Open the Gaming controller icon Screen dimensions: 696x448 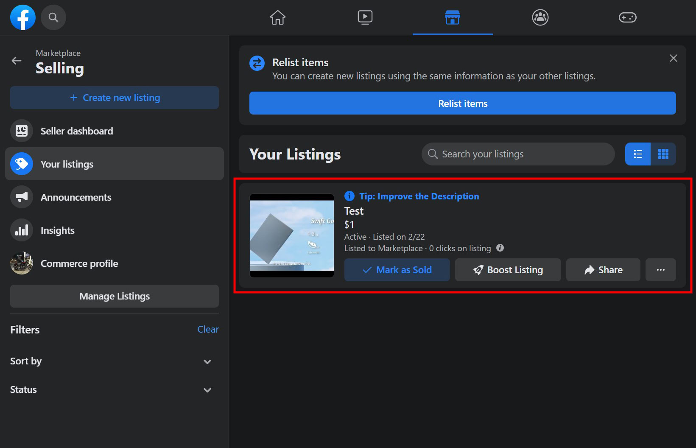pyautogui.click(x=627, y=17)
